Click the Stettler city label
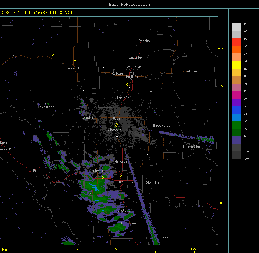 [x=190, y=71]
